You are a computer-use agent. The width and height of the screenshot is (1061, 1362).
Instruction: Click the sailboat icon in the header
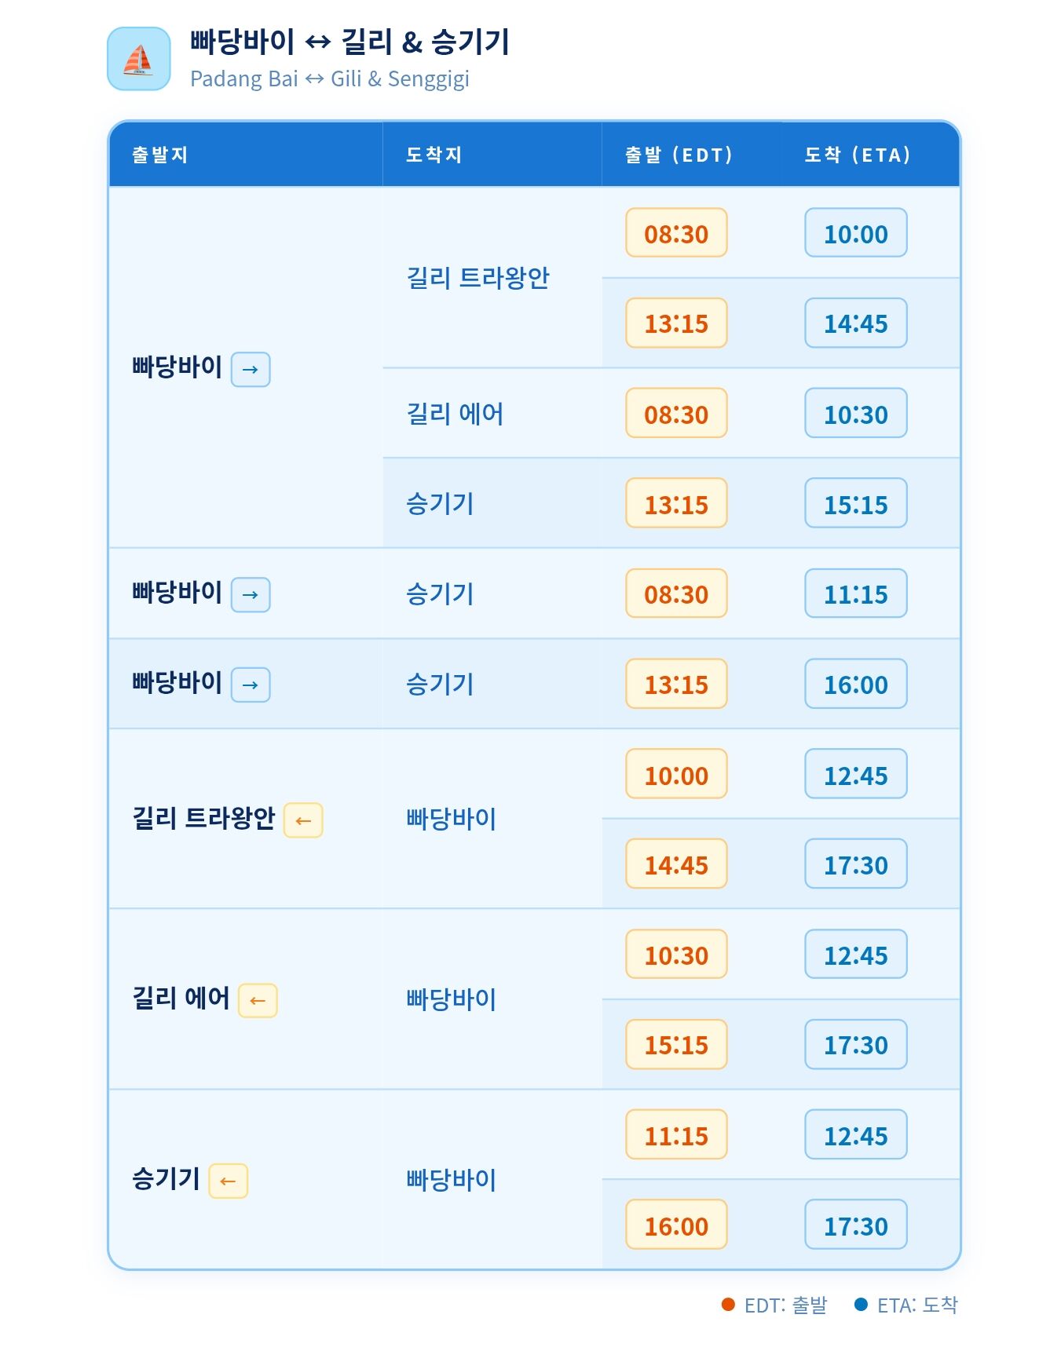[139, 59]
